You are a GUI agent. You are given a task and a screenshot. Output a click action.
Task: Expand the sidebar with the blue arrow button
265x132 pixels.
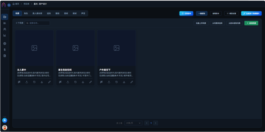[x=9, y=5]
